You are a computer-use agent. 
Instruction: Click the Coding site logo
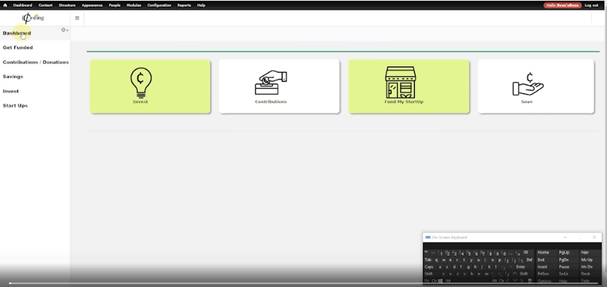(x=33, y=18)
